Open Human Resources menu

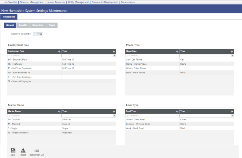[55, 2]
